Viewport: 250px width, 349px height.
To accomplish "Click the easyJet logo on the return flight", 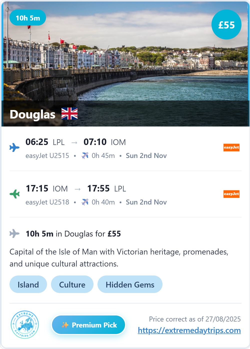I will (x=231, y=194).
